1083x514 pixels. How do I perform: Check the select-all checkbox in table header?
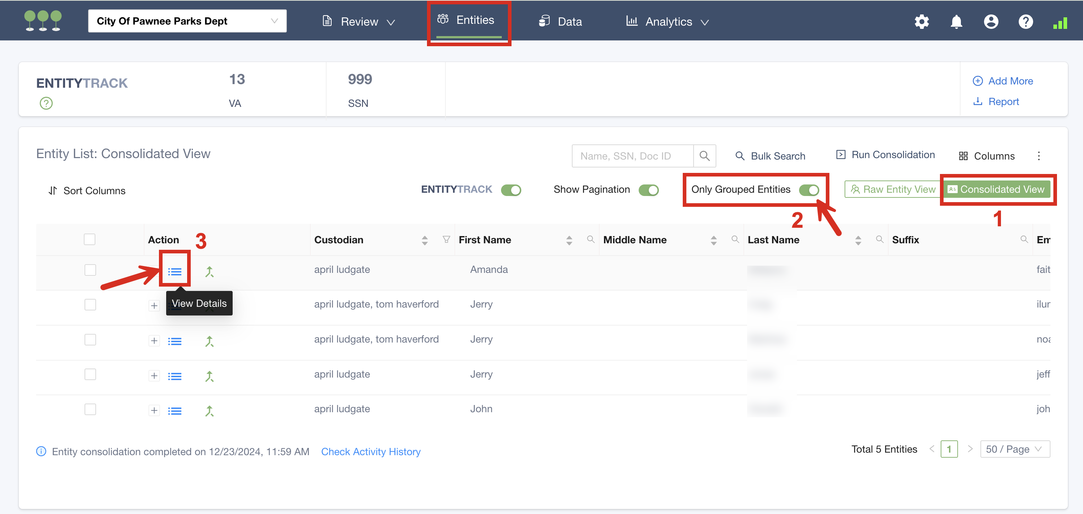point(90,239)
